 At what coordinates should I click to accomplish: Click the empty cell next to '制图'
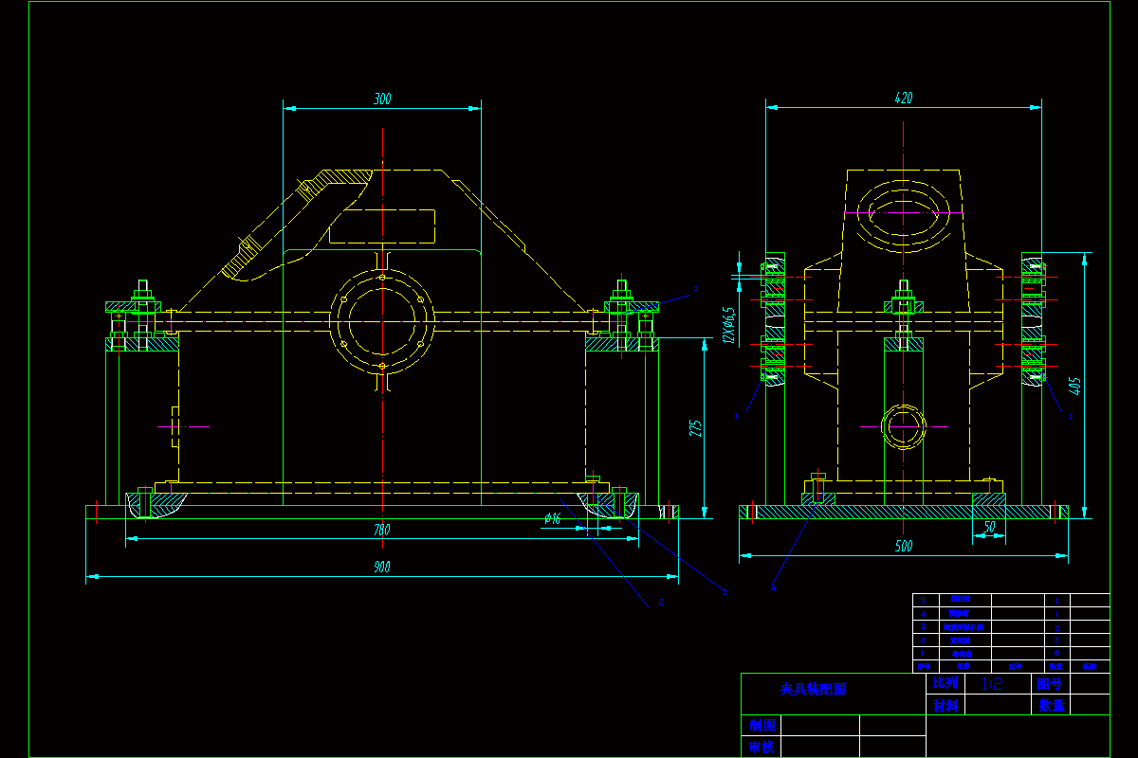pyautogui.click(x=821, y=726)
